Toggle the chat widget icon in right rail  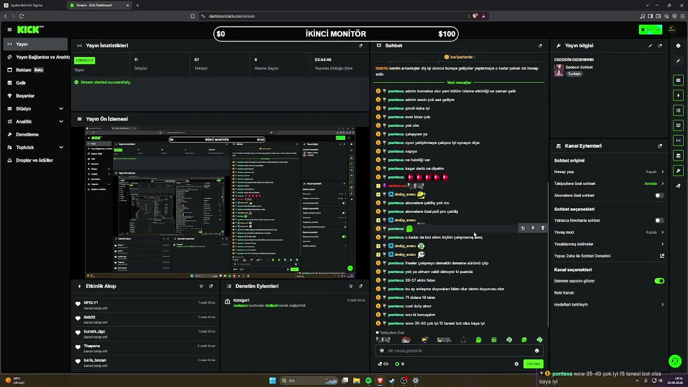(678, 125)
